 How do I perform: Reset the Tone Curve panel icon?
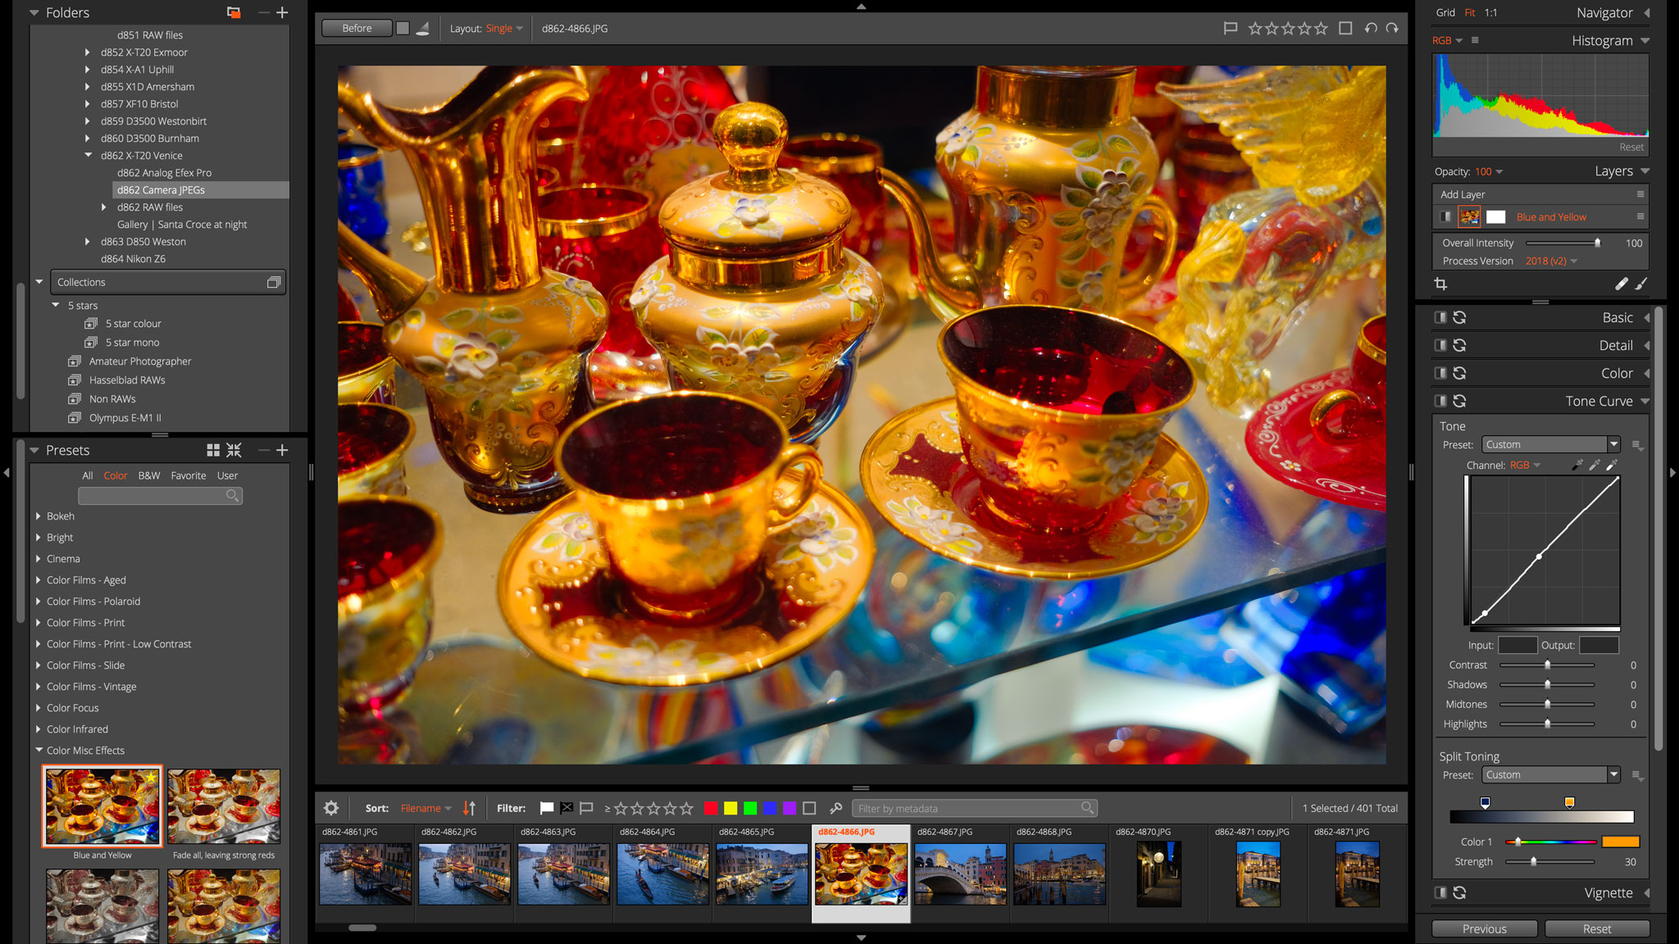pyautogui.click(x=1459, y=401)
